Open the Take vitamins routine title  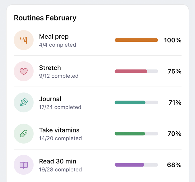coord(59,130)
